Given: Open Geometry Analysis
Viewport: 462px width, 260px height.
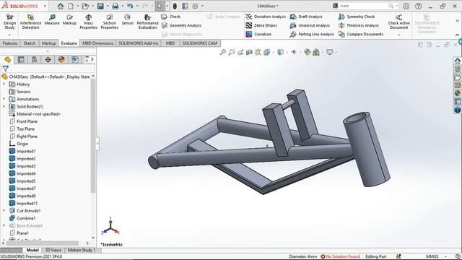Looking at the screenshot, I should [x=181, y=25].
